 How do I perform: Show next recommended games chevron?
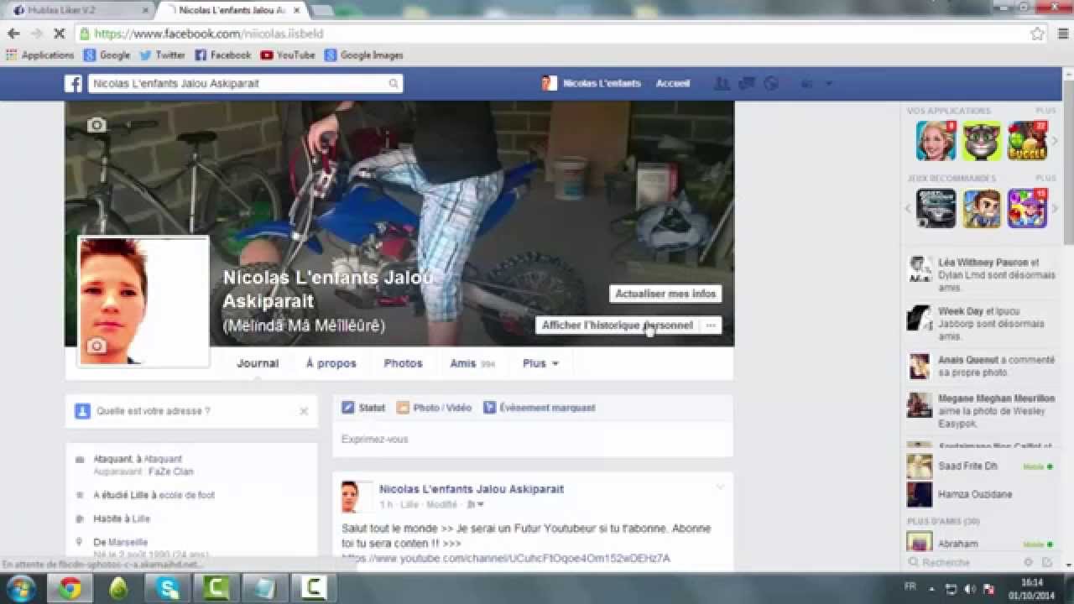tap(1055, 208)
